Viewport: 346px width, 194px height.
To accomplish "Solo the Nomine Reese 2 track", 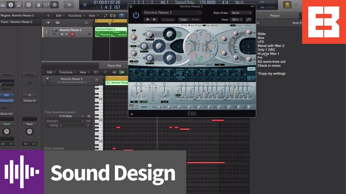I will click(66, 34).
